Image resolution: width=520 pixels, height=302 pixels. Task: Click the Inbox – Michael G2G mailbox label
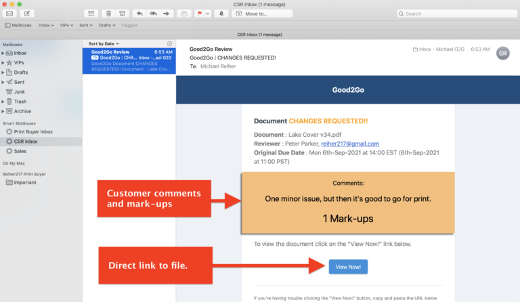(439, 49)
